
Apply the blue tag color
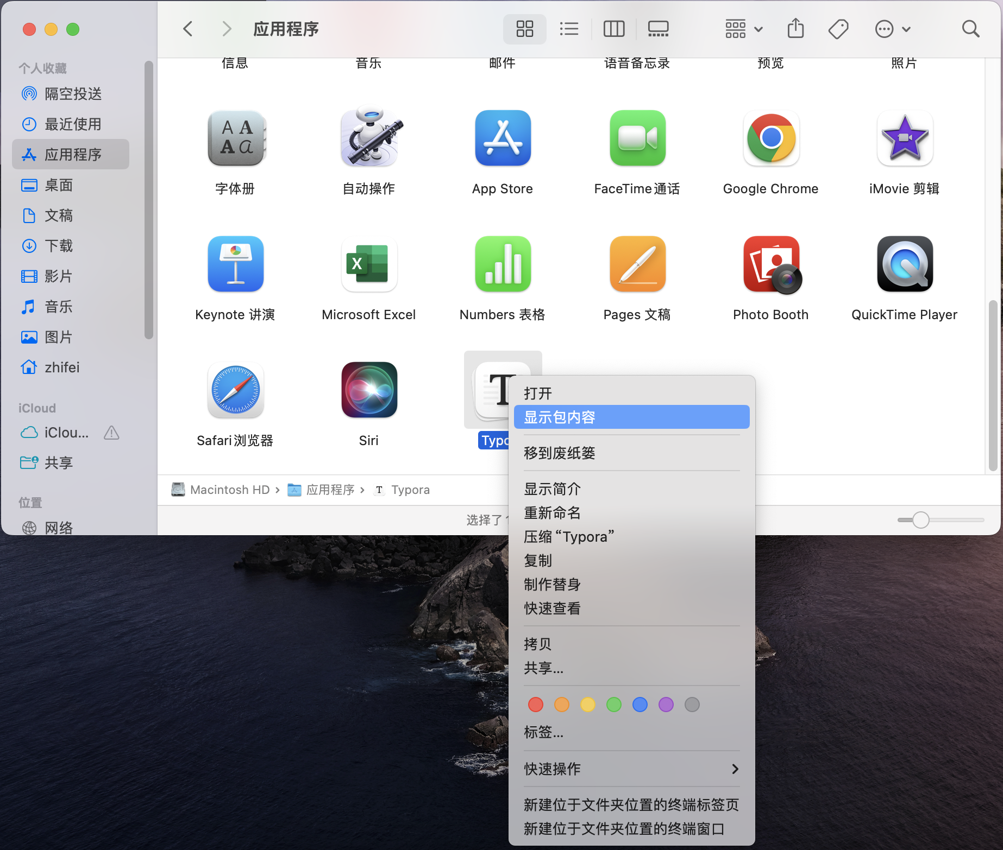[x=640, y=705]
